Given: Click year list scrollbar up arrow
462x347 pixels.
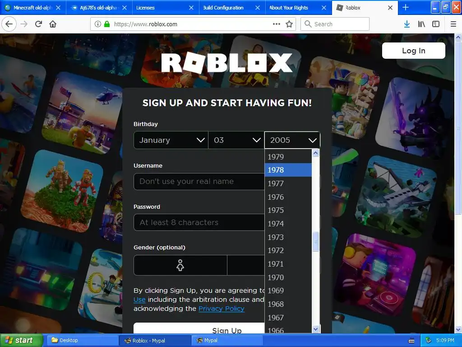Looking at the screenshot, I should tap(315, 153).
